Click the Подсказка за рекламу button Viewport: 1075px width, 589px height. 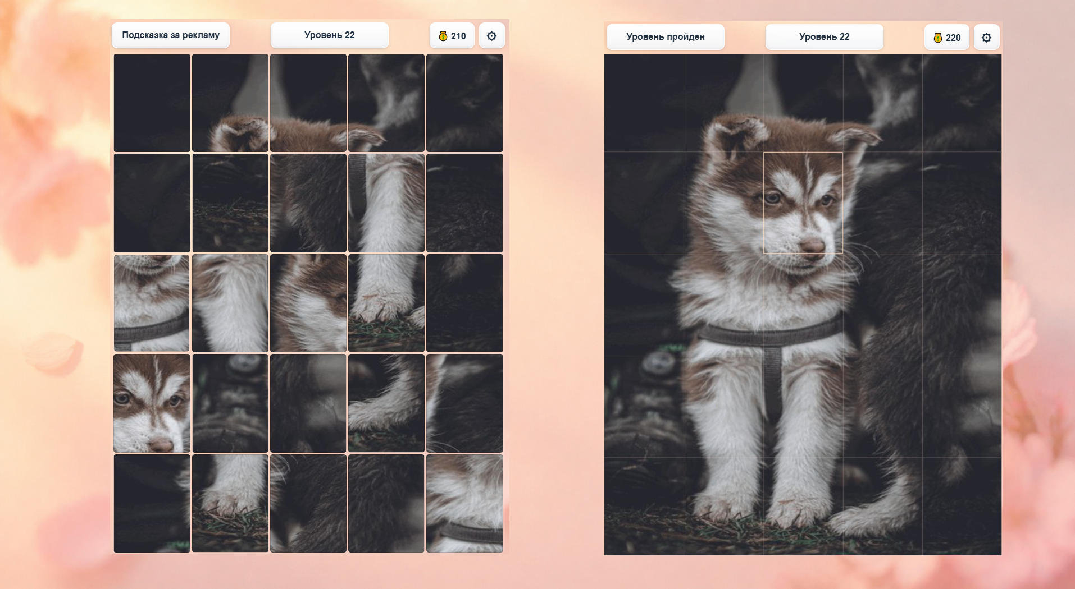point(170,35)
